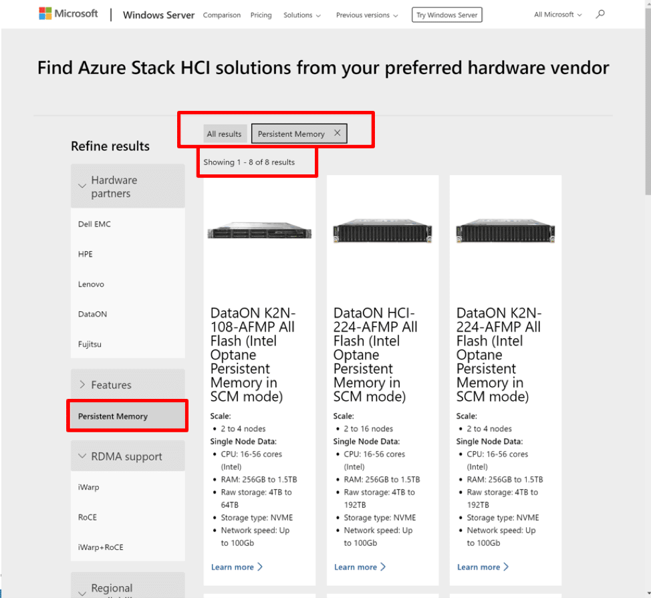Click 'Showing 1 - 8 of 8 results' text
This screenshot has width=651, height=598.
tap(249, 162)
